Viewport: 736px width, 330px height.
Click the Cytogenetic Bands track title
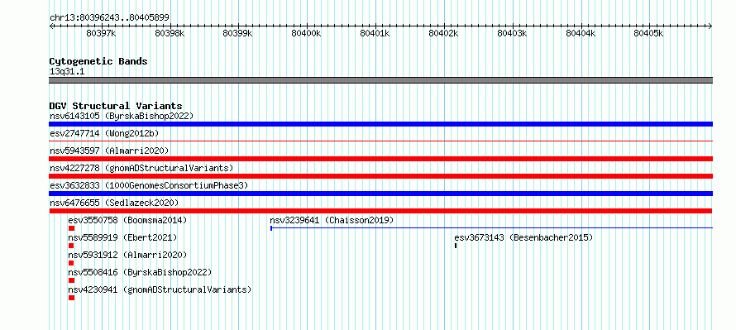(x=98, y=61)
